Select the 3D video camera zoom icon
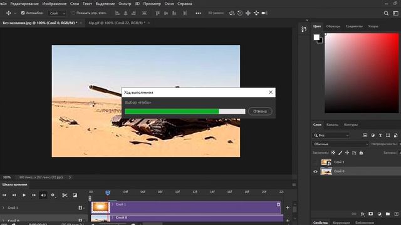401x225 pixels. (x=264, y=13)
